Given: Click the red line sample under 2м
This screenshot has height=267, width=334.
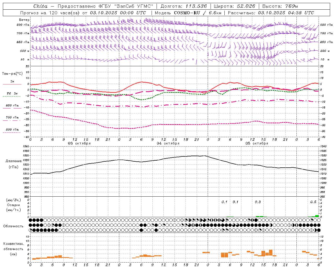Looking at the screenshot, I should [x=12, y=84].
